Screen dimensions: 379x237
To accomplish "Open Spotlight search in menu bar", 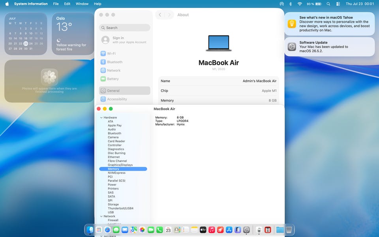I will (328, 4).
